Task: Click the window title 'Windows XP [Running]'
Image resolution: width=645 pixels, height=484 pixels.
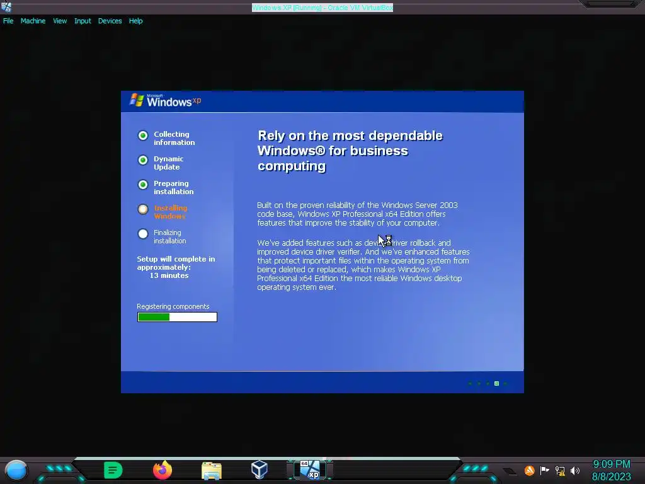Action: [x=322, y=8]
